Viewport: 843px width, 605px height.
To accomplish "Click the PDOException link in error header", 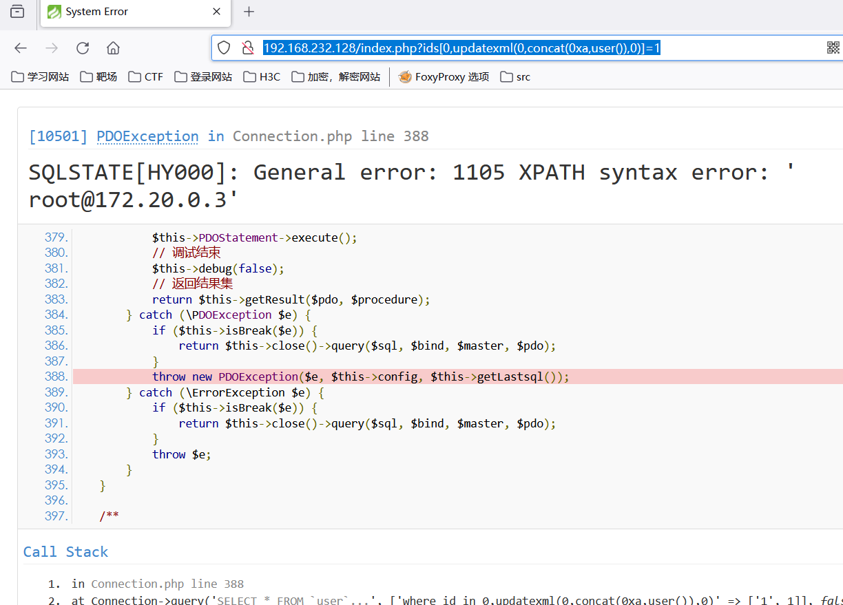I will coord(147,136).
